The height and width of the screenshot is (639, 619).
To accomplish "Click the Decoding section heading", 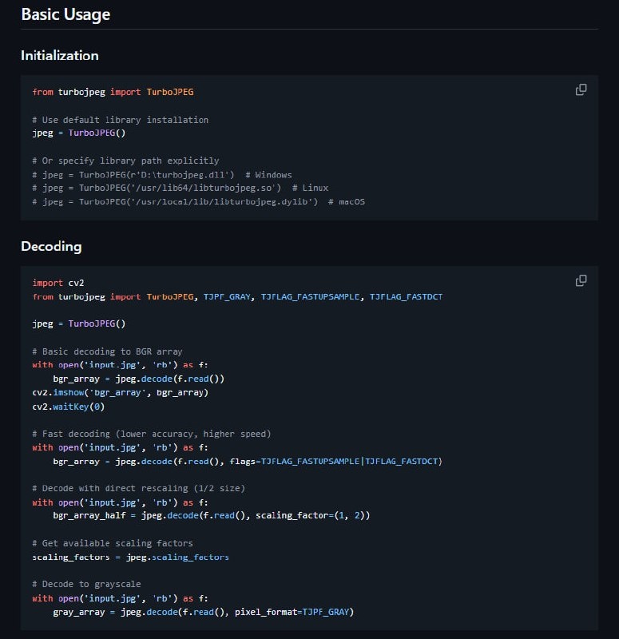I will [51, 246].
